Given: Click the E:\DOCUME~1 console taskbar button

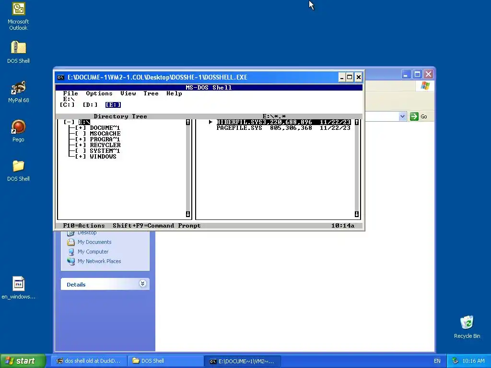Looking at the screenshot, I should [242, 361].
